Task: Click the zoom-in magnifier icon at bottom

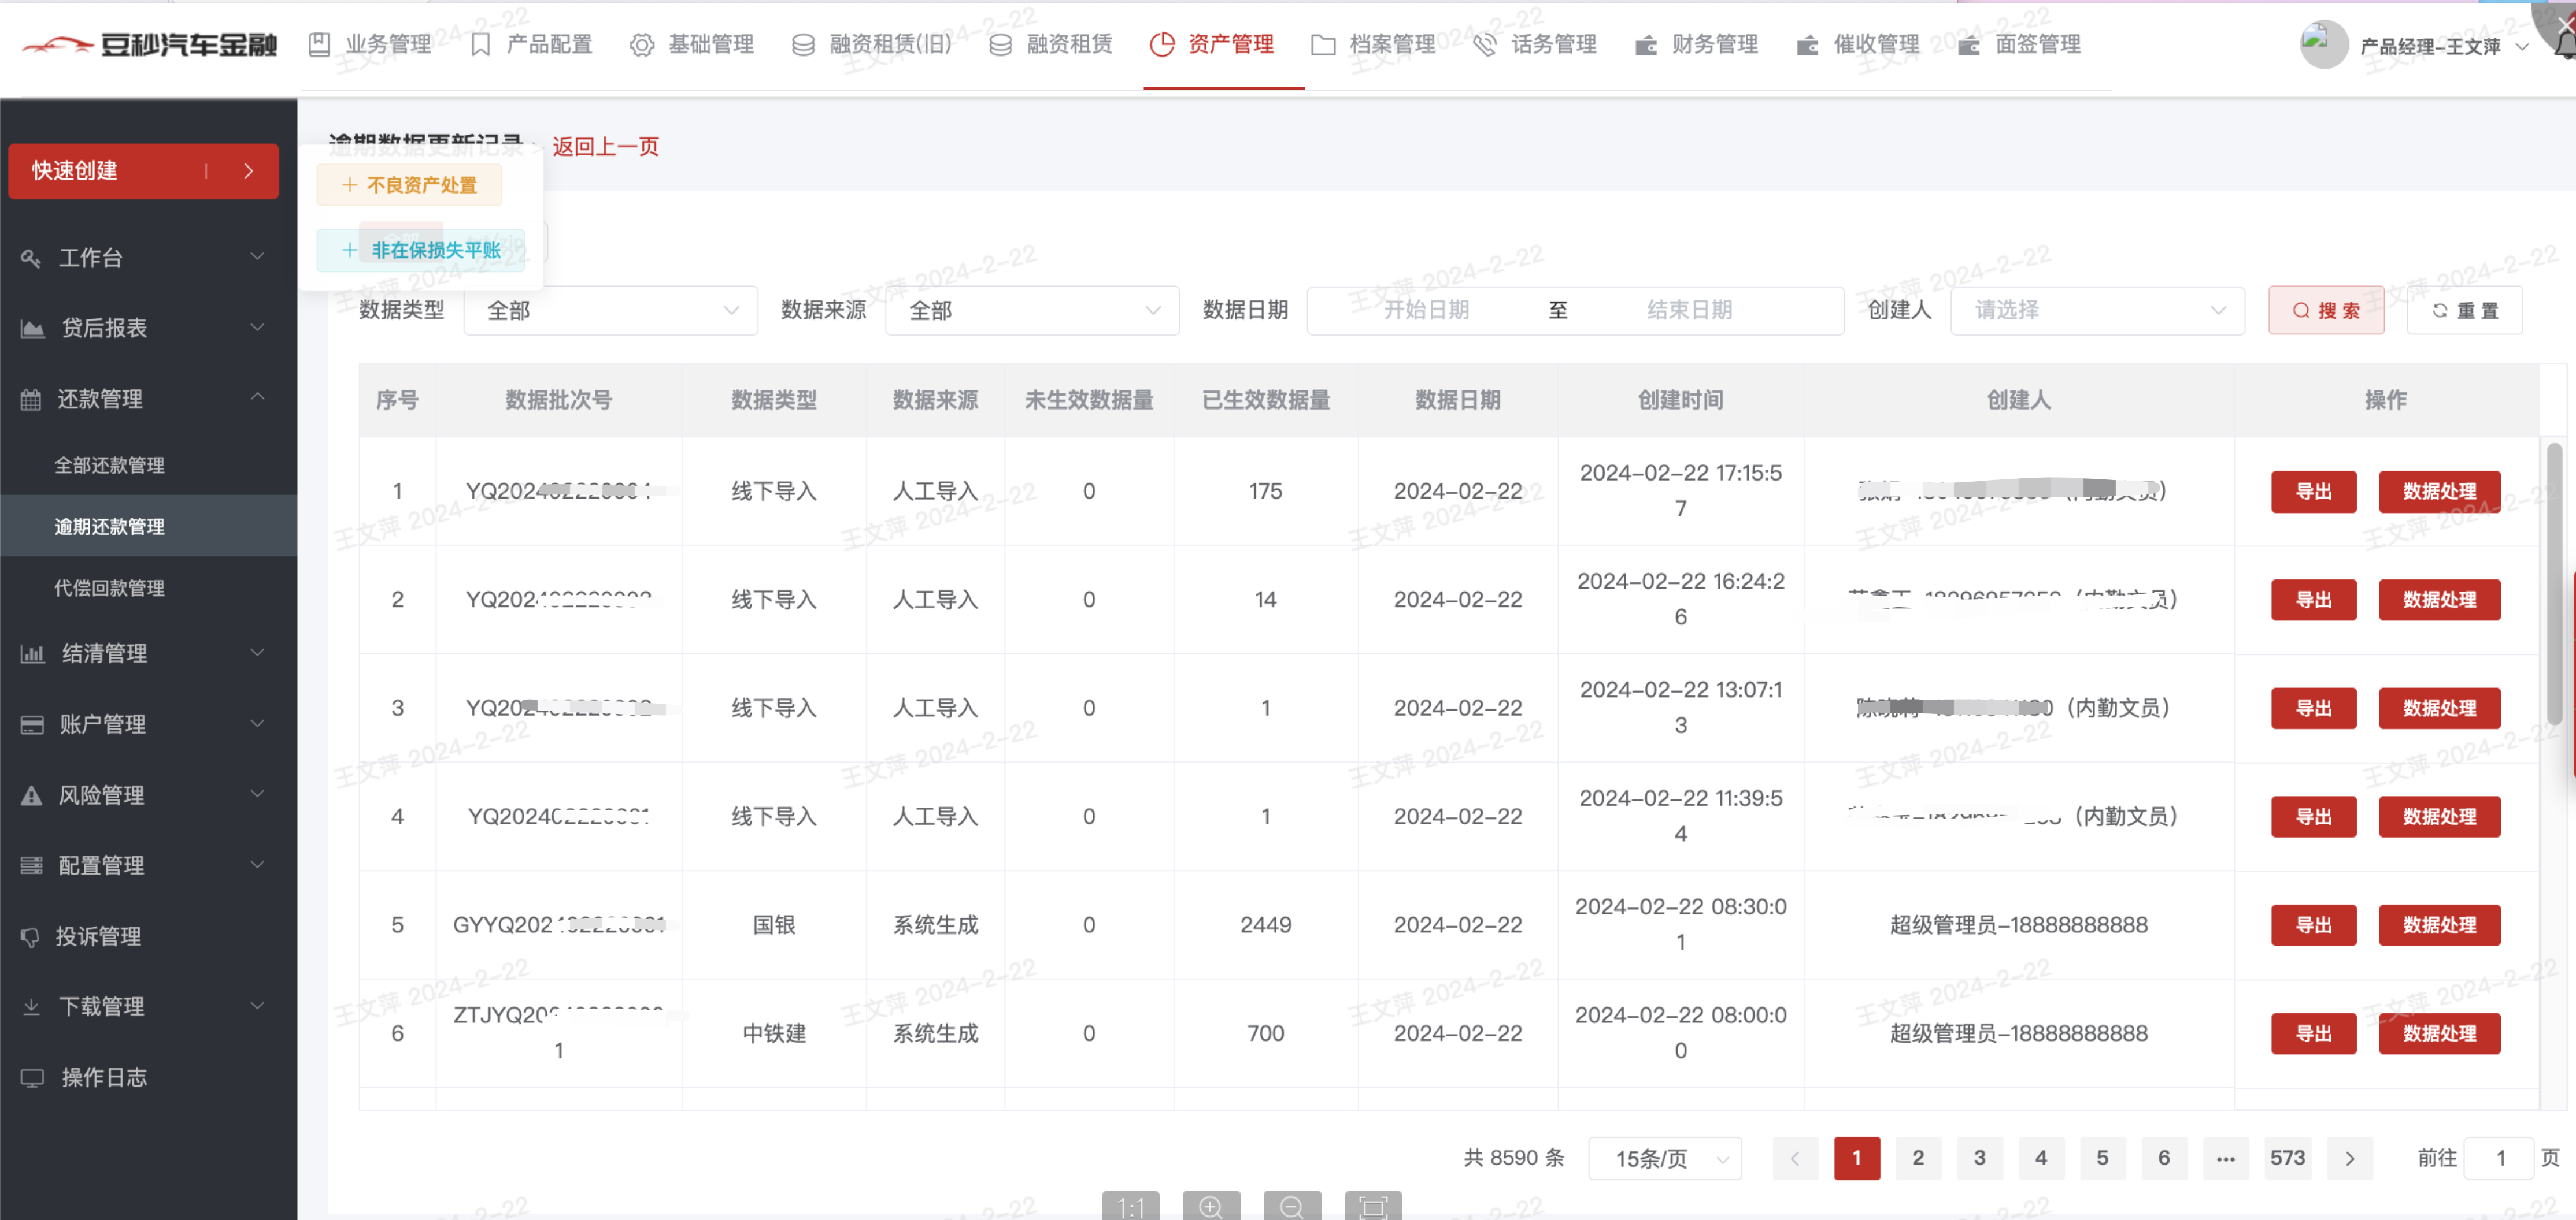Action: 1210,1207
